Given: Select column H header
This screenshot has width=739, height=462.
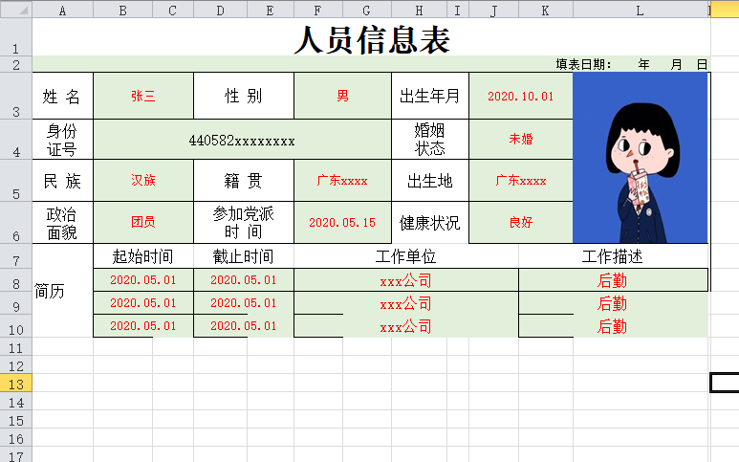Looking at the screenshot, I should [419, 10].
